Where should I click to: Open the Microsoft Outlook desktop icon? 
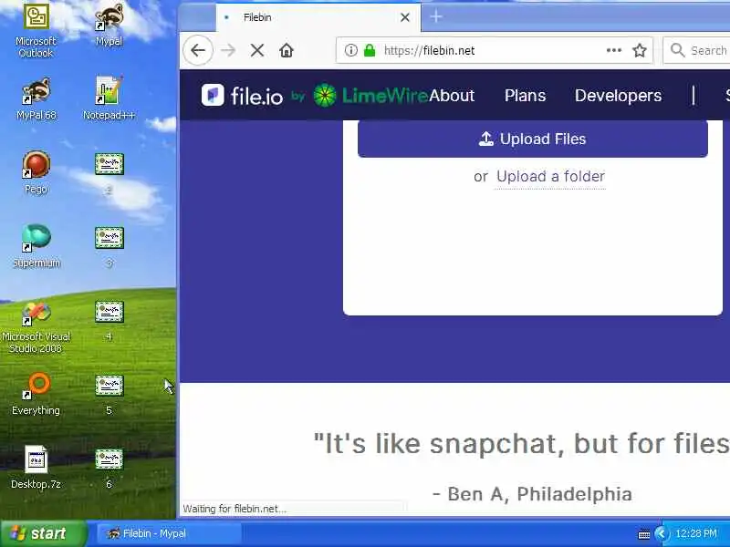click(36, 30)
